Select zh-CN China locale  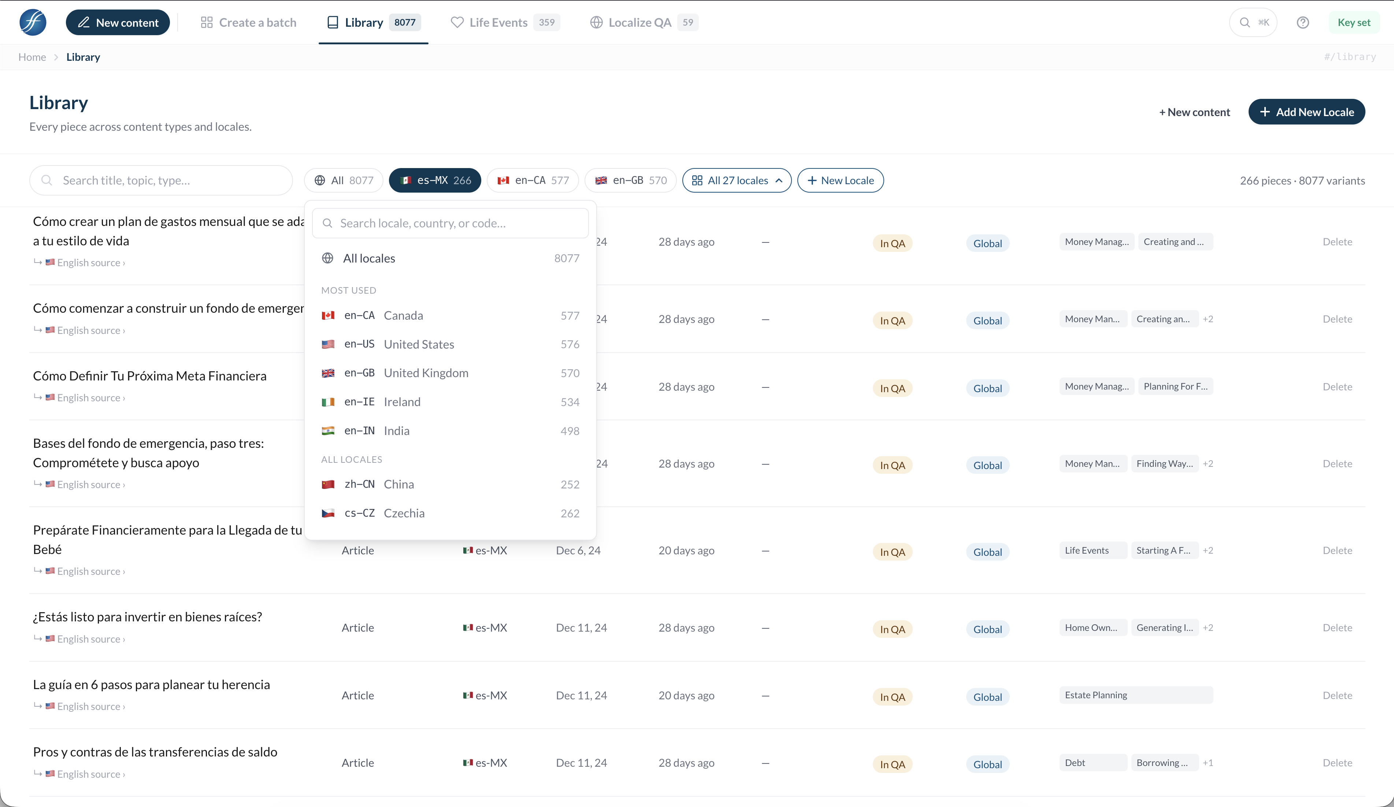(450, 484)
